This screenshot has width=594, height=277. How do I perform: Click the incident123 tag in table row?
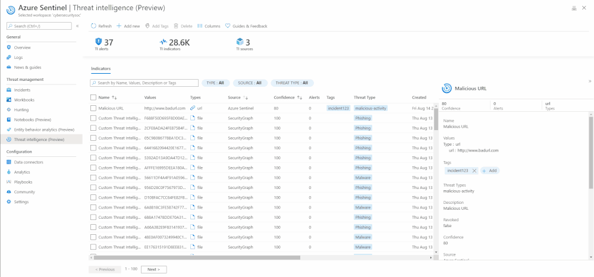click(339, 108)
